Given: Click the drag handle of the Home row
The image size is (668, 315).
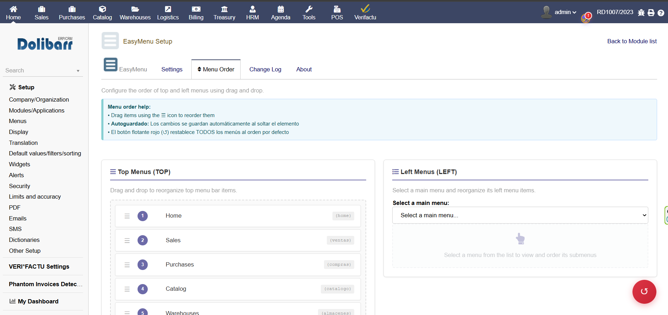Looking at the screenshot, I should point(127,216).
